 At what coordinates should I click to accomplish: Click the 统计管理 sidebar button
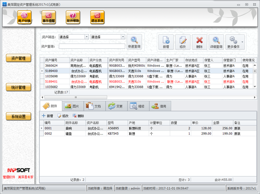point(18,87)
